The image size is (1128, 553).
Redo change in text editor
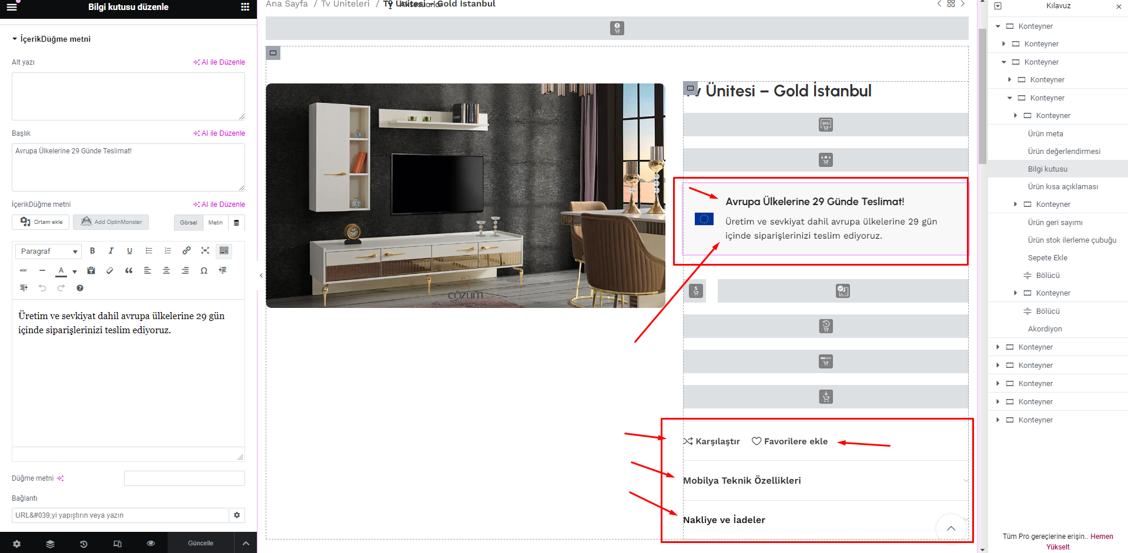[61, 288]
